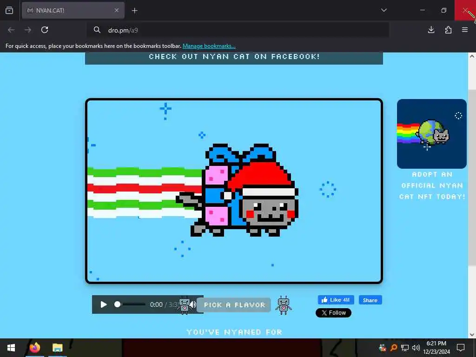Go forward to the next page
Viewport: 476px width, 357px height.
pyautogui.click(x=28, y=30)
